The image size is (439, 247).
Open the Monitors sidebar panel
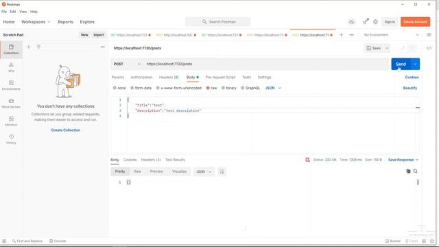click(x=11, y=121)
